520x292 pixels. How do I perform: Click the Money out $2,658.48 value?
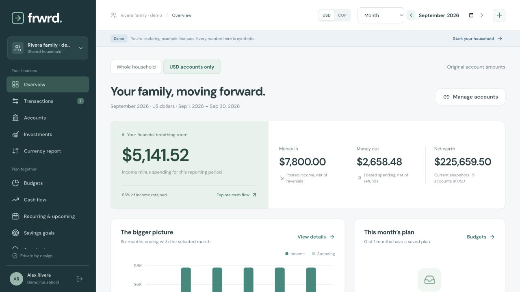pos(379,162)
